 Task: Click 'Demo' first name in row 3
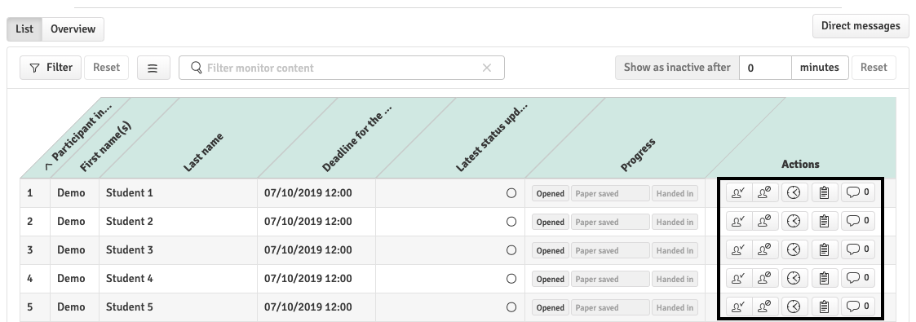(x=71, y=249)
